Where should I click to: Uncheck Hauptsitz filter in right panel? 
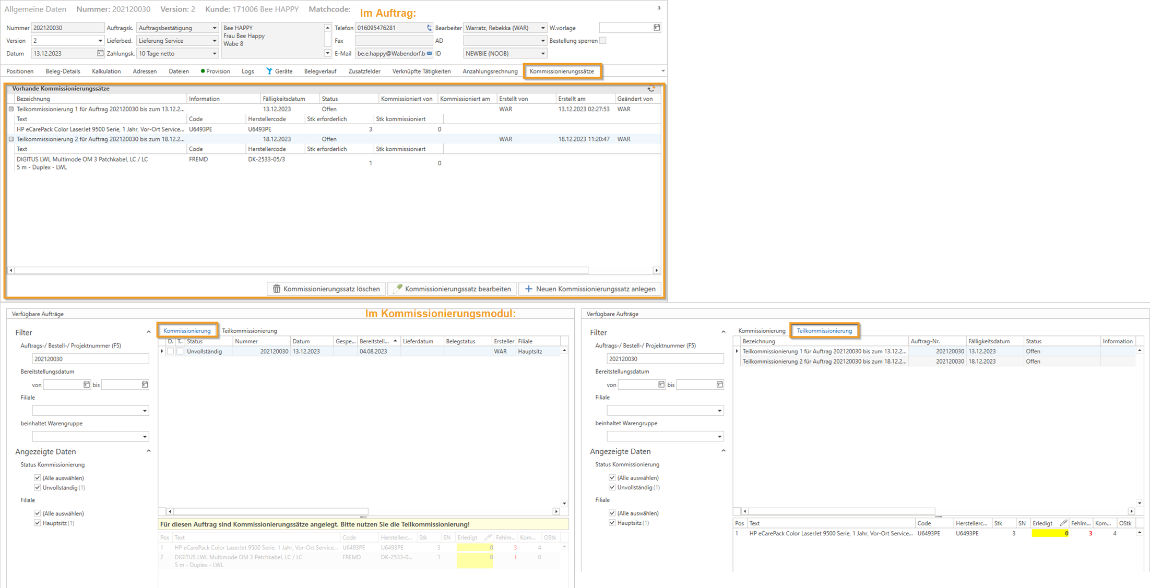tap(612, 522)
